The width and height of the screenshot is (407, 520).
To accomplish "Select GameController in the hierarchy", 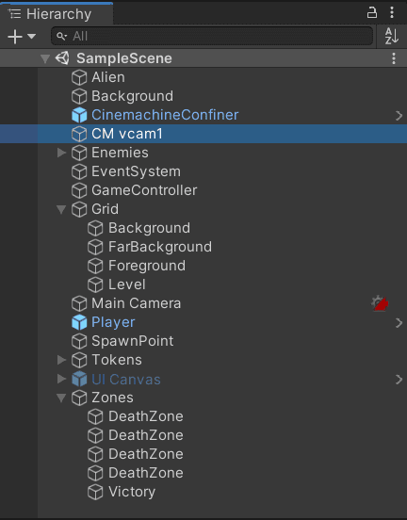I will pyautogui.click(x=144, y=190).
